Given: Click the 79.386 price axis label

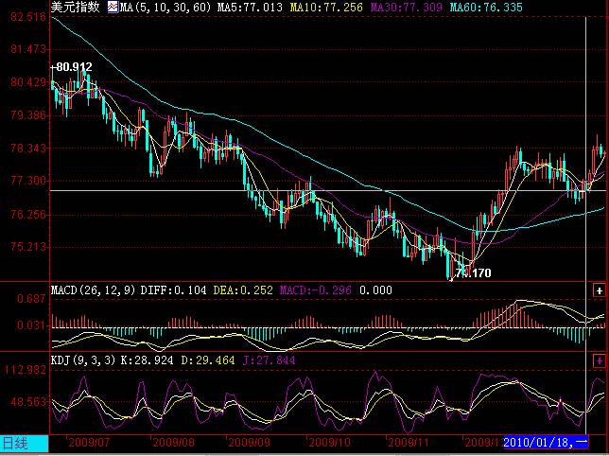Looking at the screenshot, I should [28, 115].
